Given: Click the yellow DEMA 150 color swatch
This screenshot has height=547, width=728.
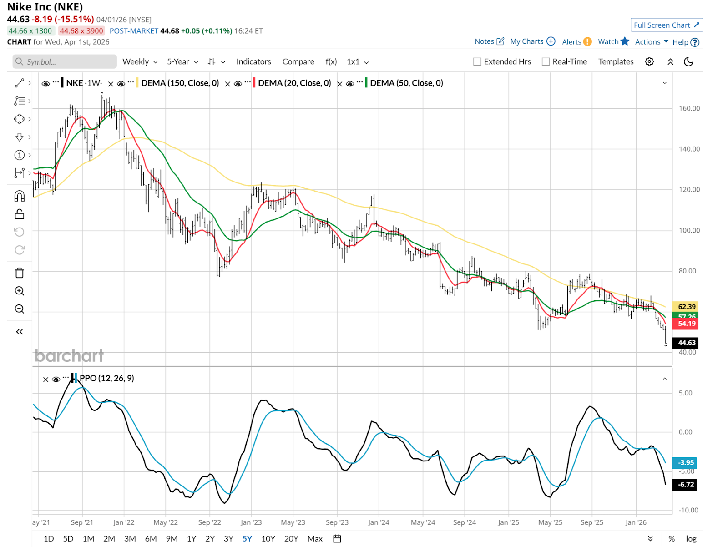Looking at the screenshot, I should (137, 83).
